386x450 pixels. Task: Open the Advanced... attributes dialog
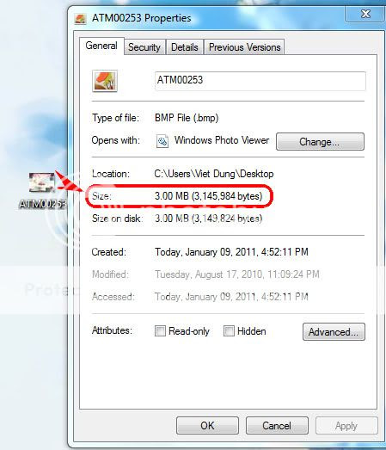point(334,332)
